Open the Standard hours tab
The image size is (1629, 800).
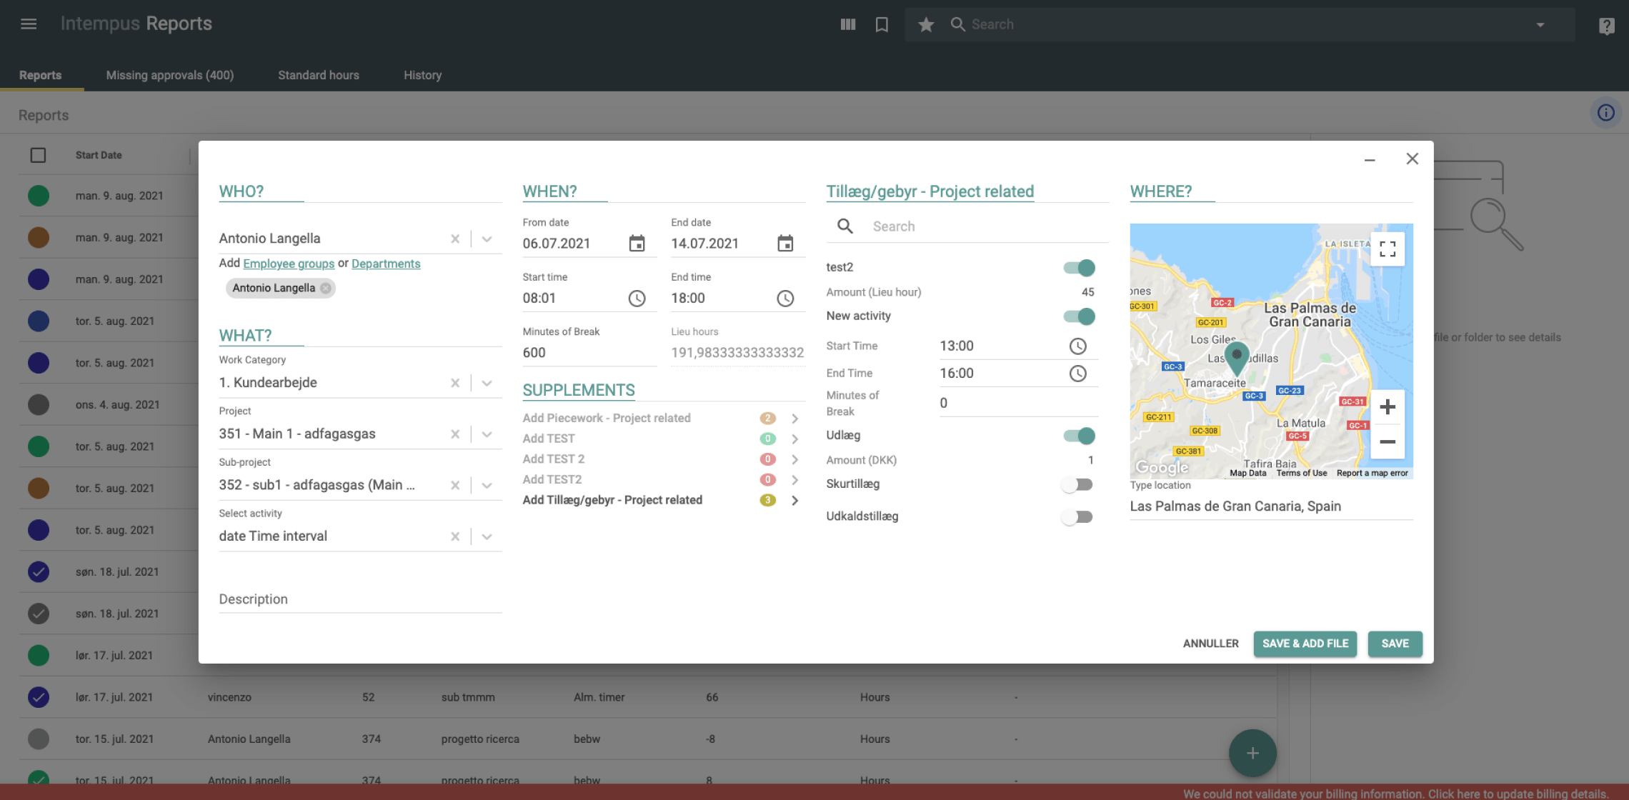(x=319, y=75)
